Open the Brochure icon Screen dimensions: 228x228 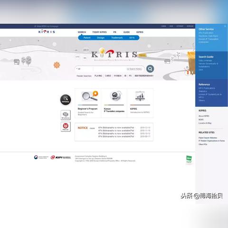(x=66, y=115)
